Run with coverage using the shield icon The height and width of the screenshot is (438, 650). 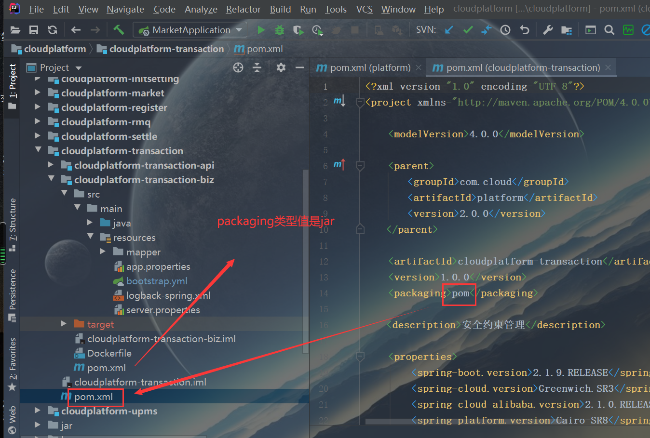[x=298, y=30]
